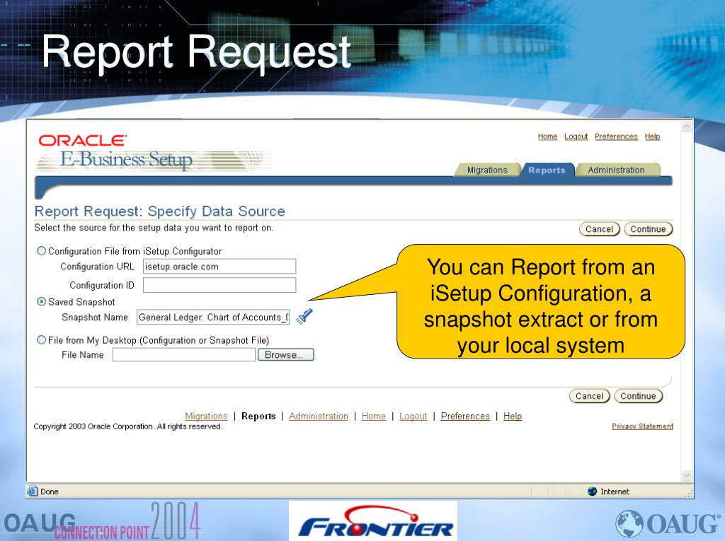Click the Snapshot Name input field
The height and width of the screenshot is (541, 725).
pos(214,318)
